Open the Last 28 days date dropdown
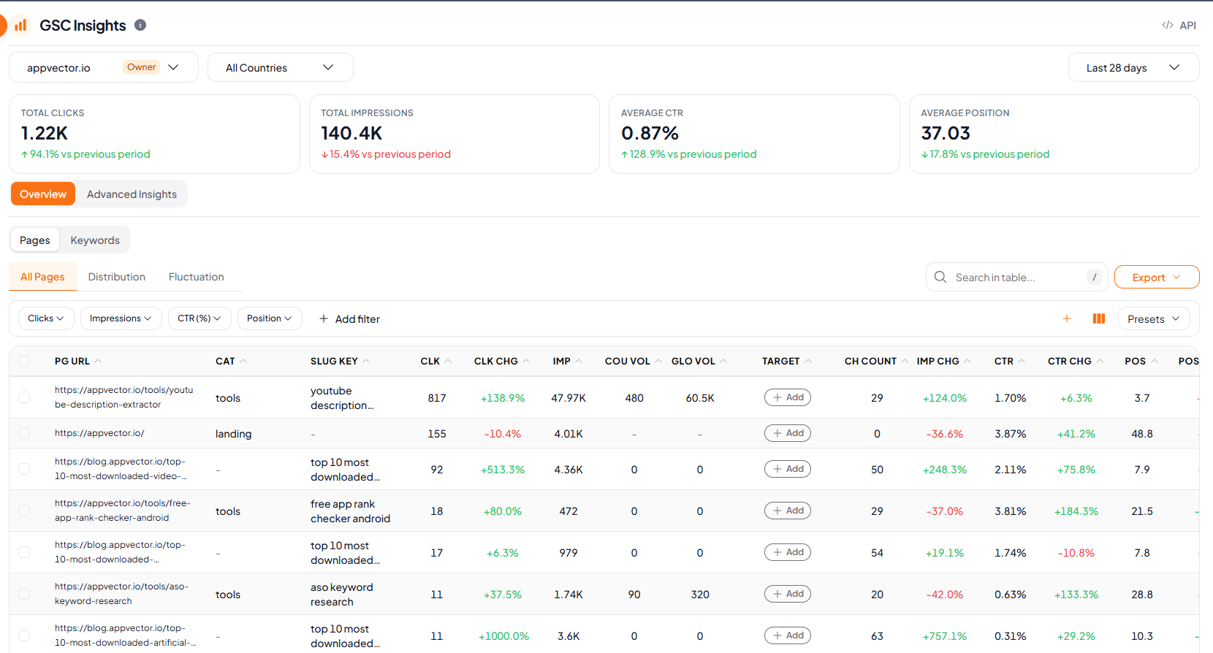 [x=1133, y=67]
